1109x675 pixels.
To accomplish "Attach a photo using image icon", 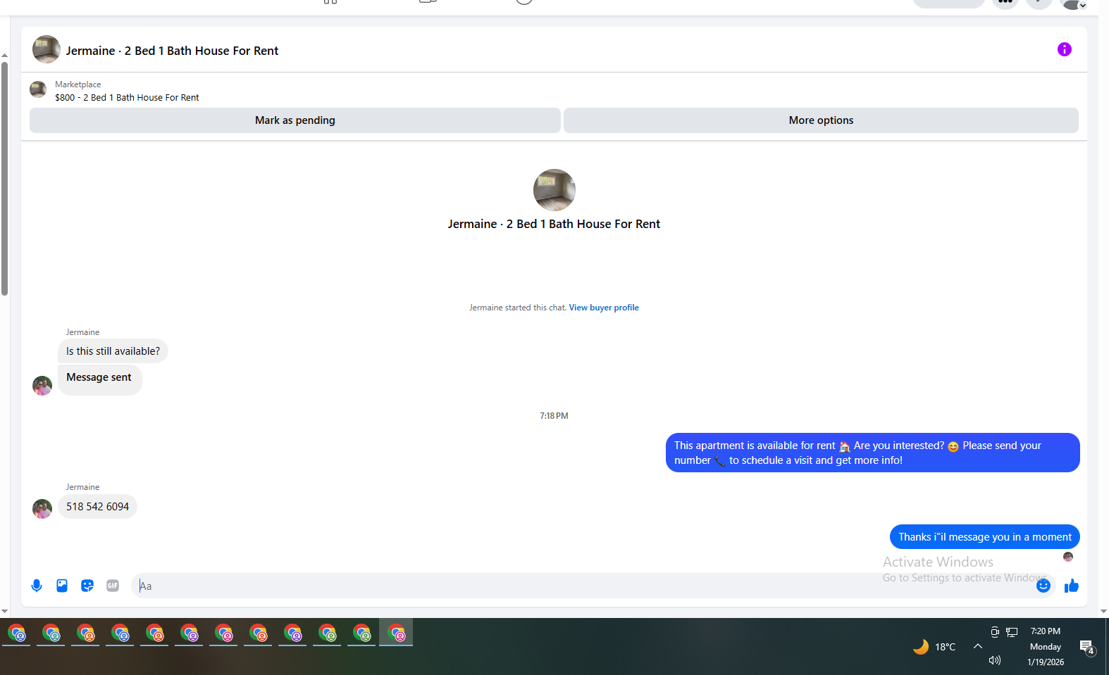I will pos(62,586).
